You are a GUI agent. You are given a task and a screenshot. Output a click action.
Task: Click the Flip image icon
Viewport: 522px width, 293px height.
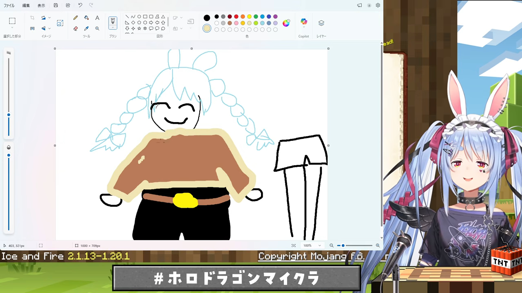point(43,28)
